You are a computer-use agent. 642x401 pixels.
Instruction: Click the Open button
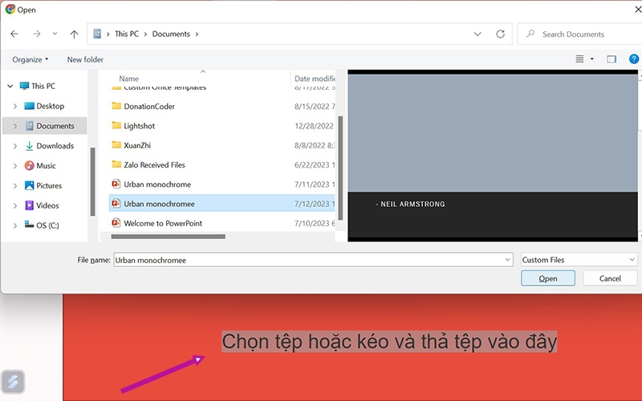tap(548, 278)
